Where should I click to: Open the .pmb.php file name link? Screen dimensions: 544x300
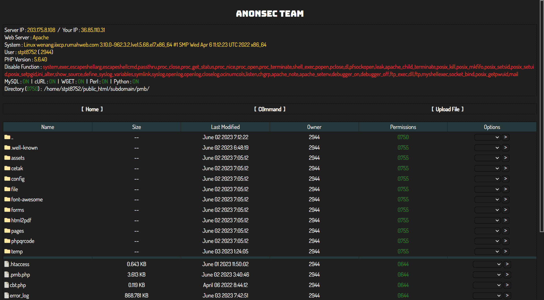click(x=20, y=275)
